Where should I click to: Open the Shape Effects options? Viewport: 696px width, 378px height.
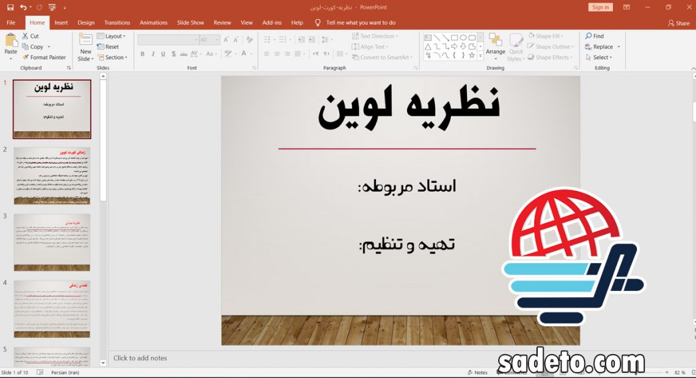[550, 57]
